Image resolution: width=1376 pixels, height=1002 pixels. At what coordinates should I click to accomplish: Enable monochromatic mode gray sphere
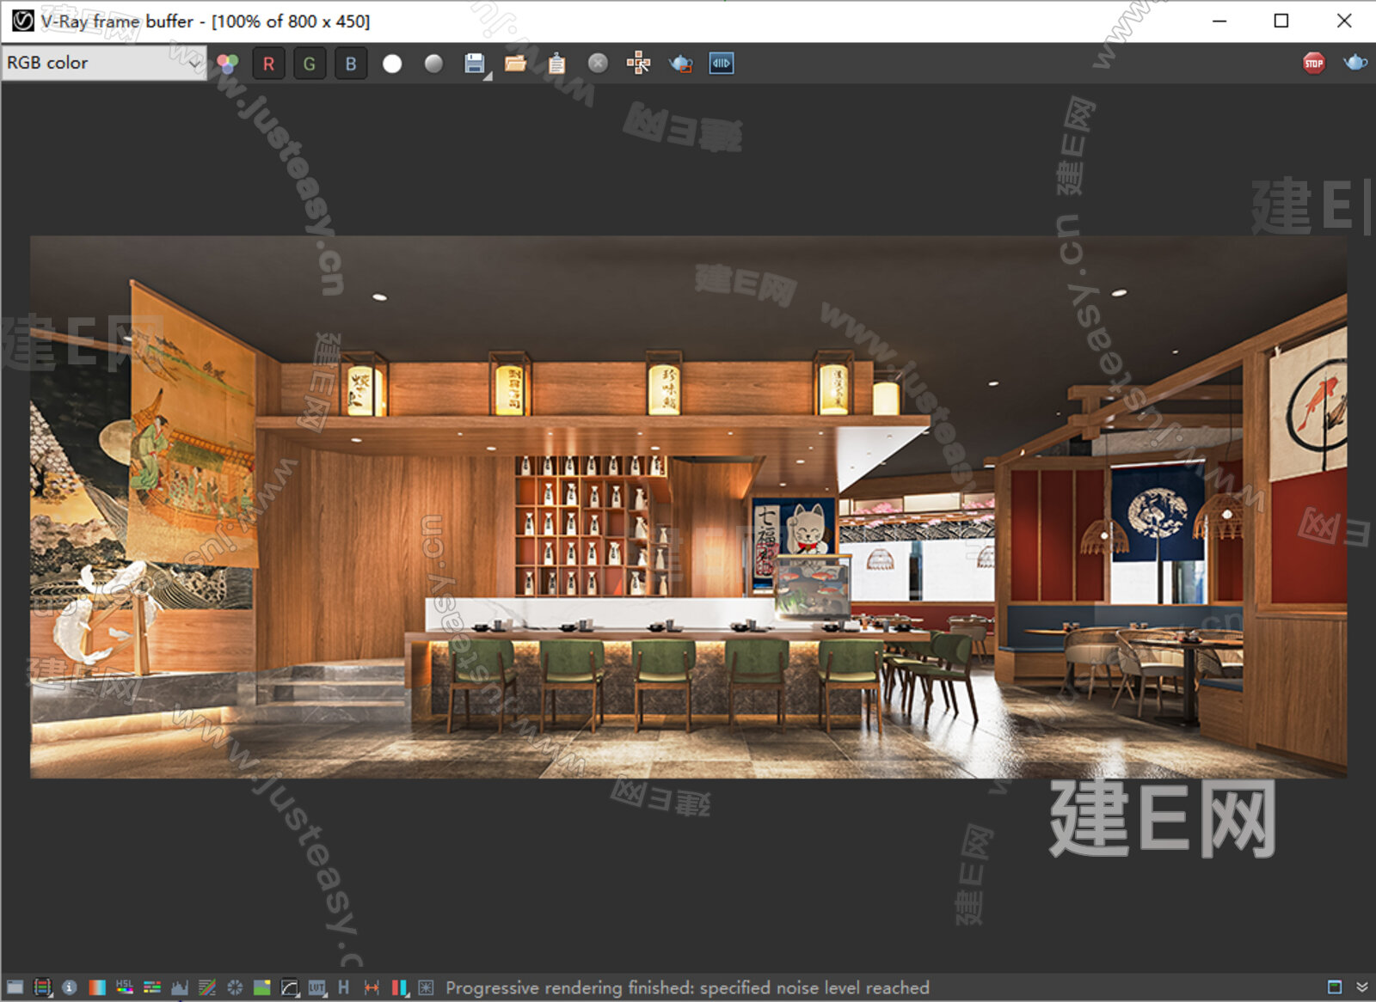tap(433, 64)
